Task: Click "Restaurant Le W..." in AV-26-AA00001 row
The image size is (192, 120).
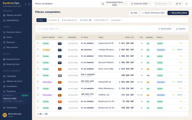Action: [107, 101]
